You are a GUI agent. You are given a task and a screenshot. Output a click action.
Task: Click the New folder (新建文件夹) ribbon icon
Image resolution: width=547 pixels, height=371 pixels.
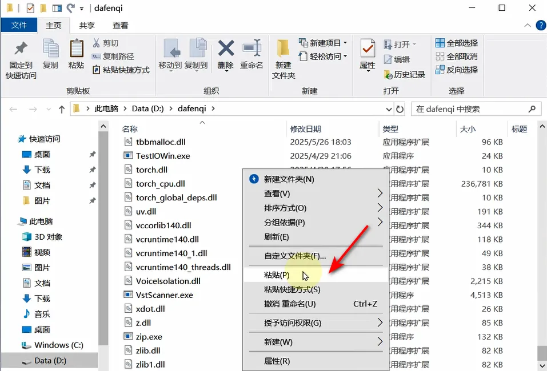(x=283, y=49)
